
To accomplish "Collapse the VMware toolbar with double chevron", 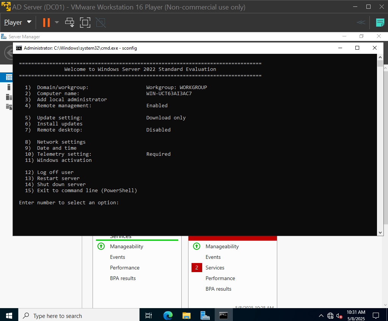I will [361, 22].
